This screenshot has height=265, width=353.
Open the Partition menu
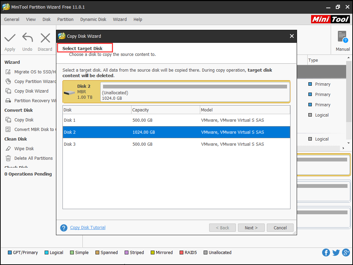[x=65, y=20]
